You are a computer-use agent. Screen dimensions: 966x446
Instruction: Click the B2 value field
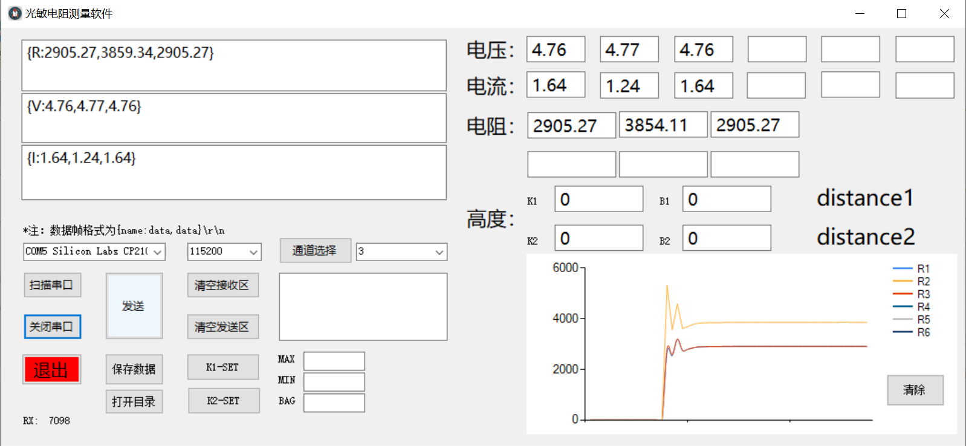pos(727,238)
